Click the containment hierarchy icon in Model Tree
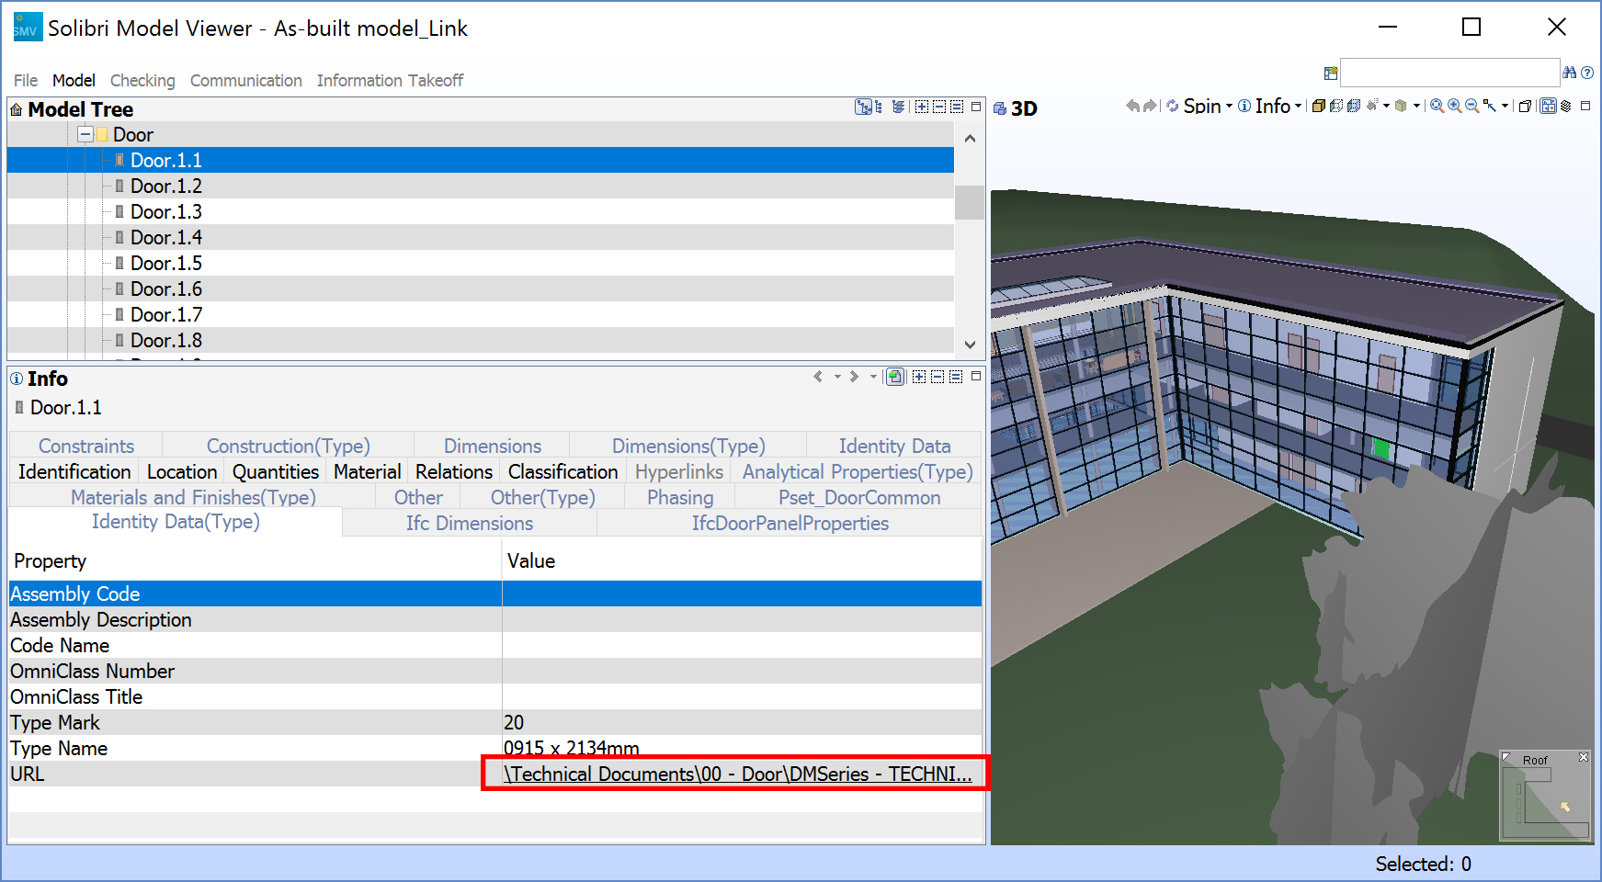1602x882 pixels. click(x=863, y=107)
